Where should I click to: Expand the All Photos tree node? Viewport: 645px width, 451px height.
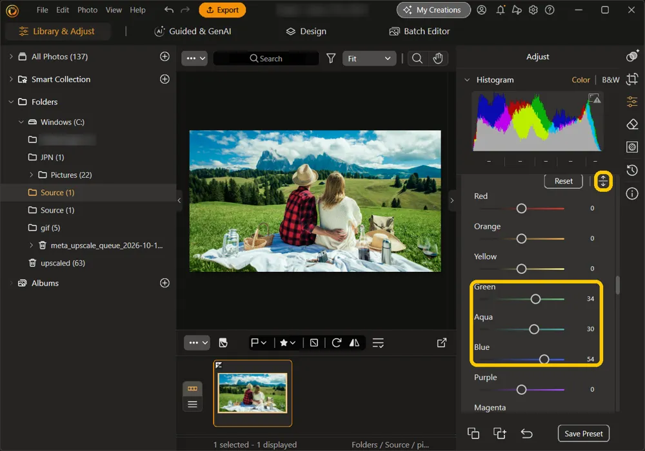pyautogui.click(x=11, y=56)
